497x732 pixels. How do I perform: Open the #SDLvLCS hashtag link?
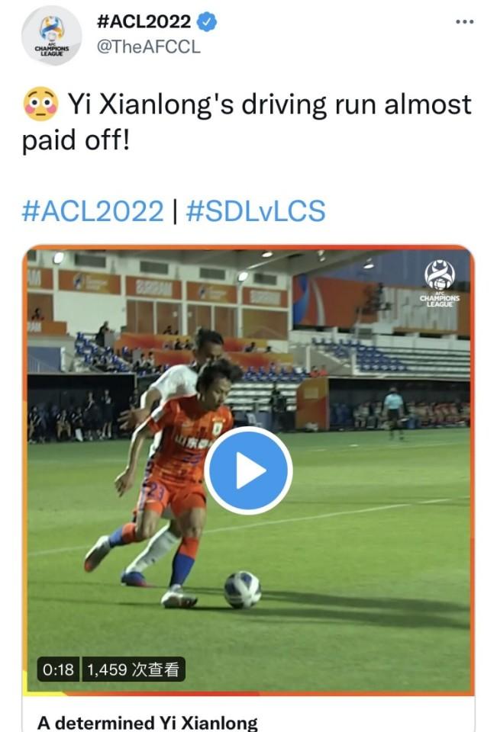click(x=256, y=211)
